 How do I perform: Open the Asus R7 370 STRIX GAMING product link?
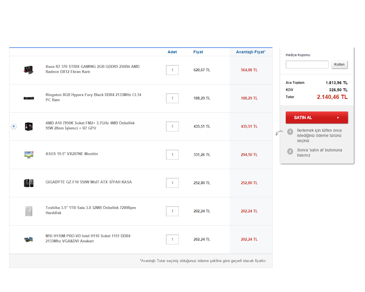(x=93, y=69)
